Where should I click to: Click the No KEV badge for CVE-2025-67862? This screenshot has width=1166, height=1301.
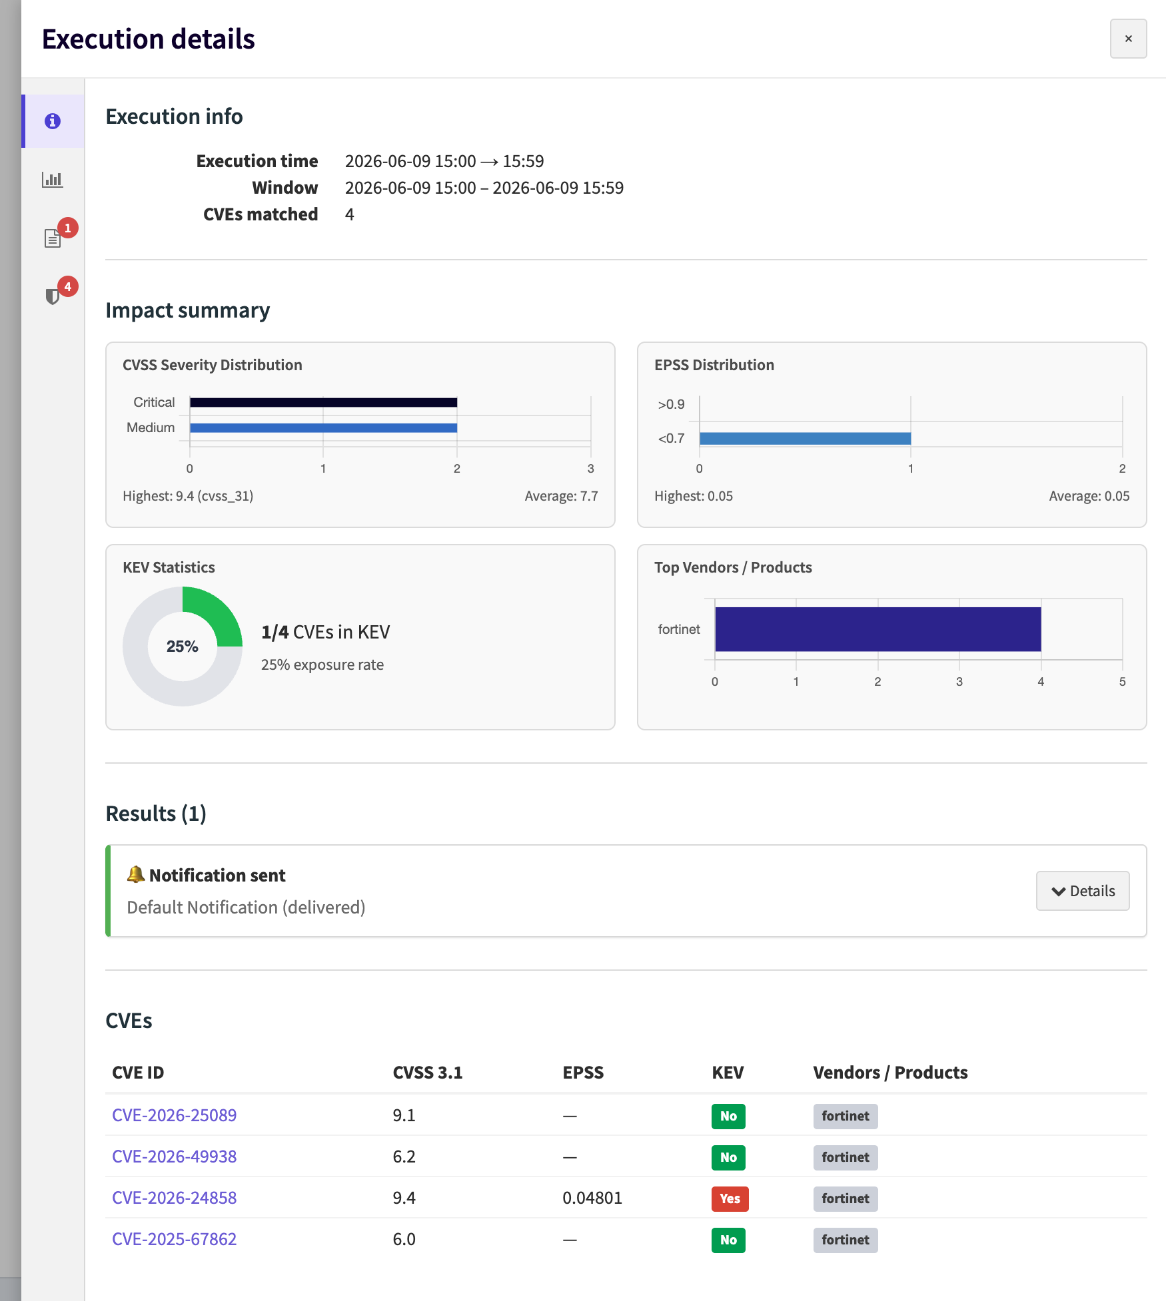click(728, 1240)
